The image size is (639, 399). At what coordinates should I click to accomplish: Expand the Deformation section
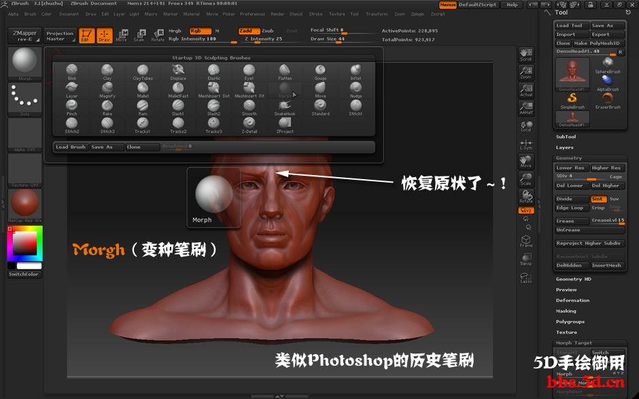[x=572, y=301]
